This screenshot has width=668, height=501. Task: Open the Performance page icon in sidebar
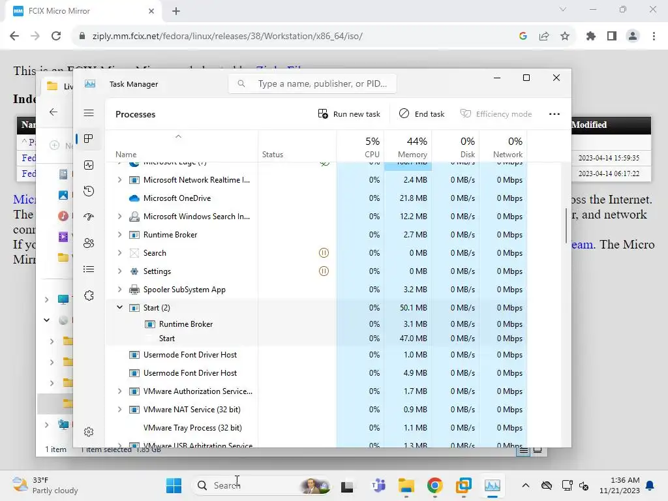89,165
